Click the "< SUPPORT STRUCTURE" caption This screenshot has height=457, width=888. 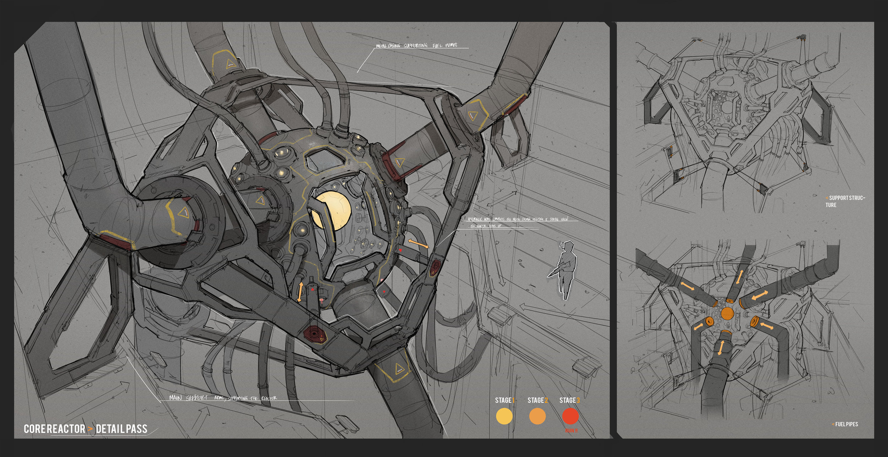[x=845, y=201]
